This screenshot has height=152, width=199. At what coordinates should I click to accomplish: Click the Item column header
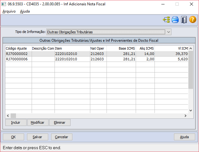click(72, 48)
